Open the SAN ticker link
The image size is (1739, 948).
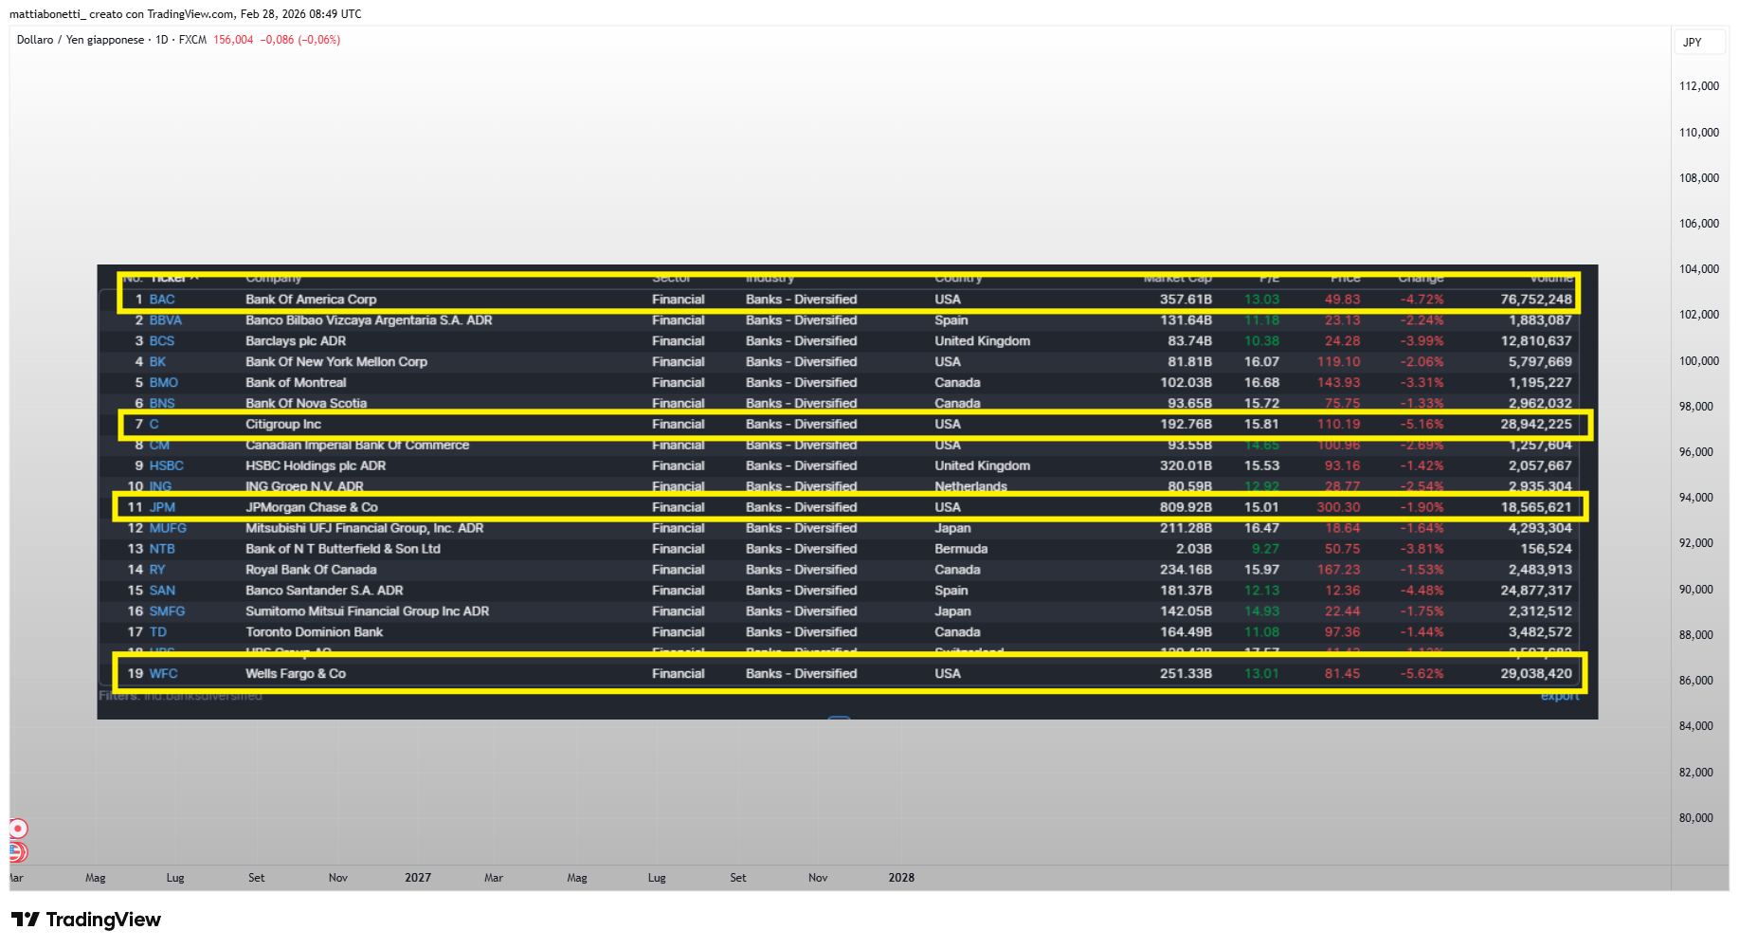(x=162, y=592)
